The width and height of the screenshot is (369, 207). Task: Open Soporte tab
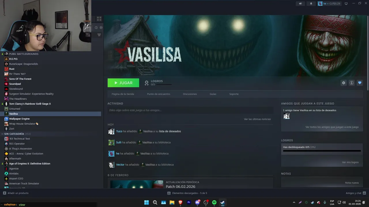tap(234, 94)
